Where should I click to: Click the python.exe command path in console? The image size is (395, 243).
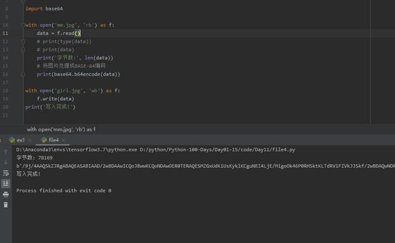(156, 149)
